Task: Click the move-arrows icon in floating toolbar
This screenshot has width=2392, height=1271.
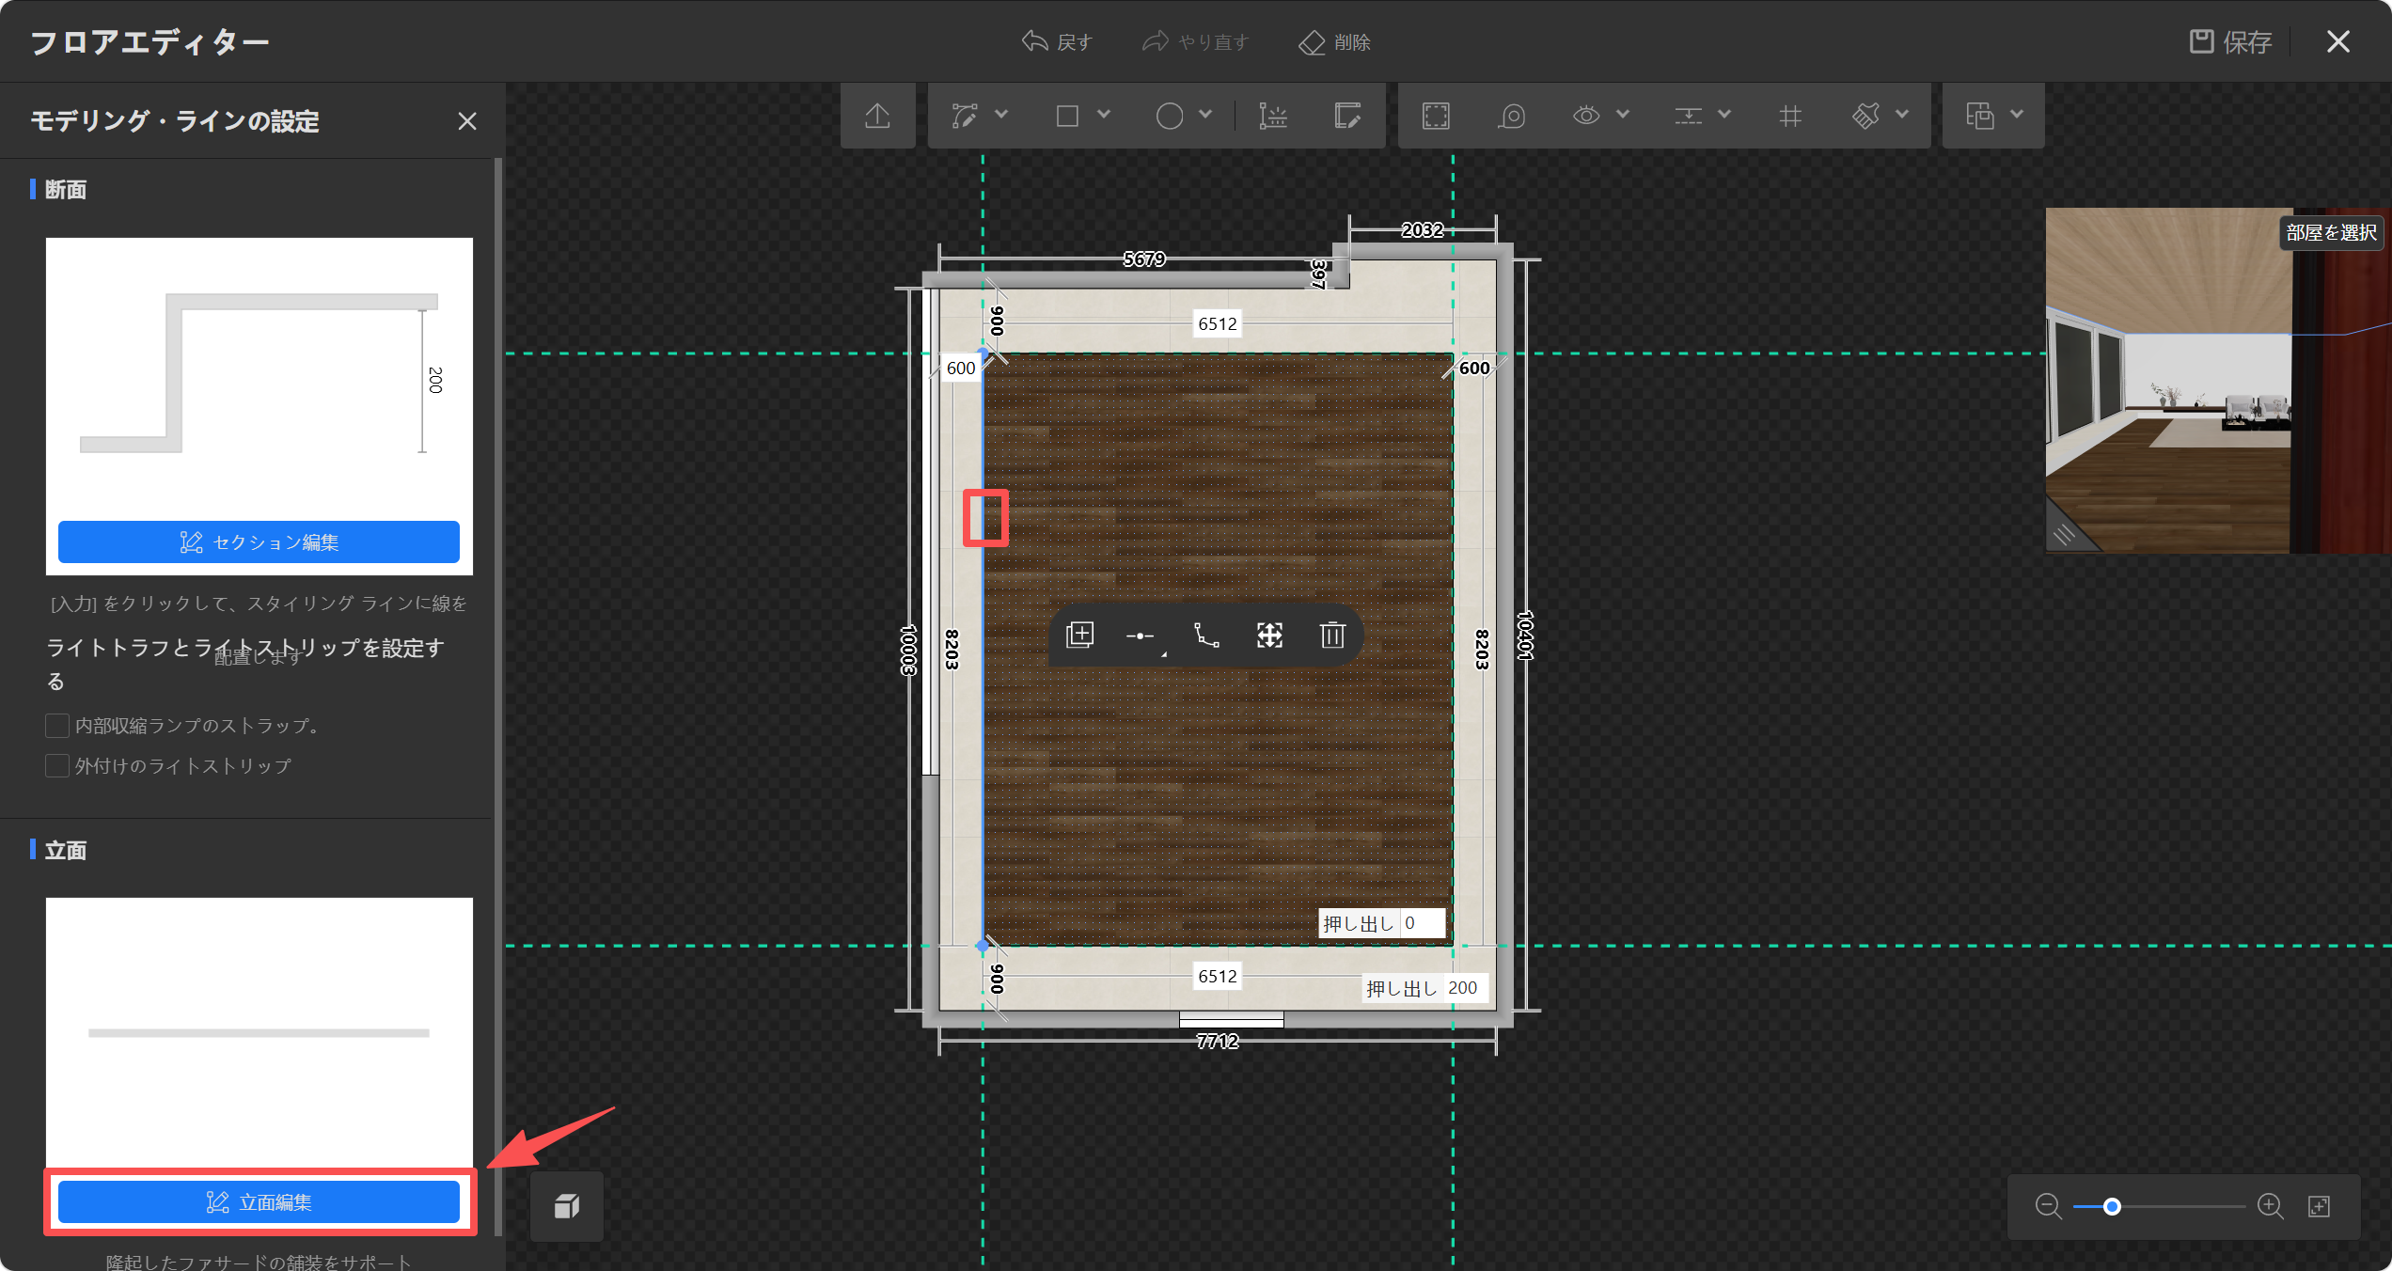Action: (x=1269, y=635)
